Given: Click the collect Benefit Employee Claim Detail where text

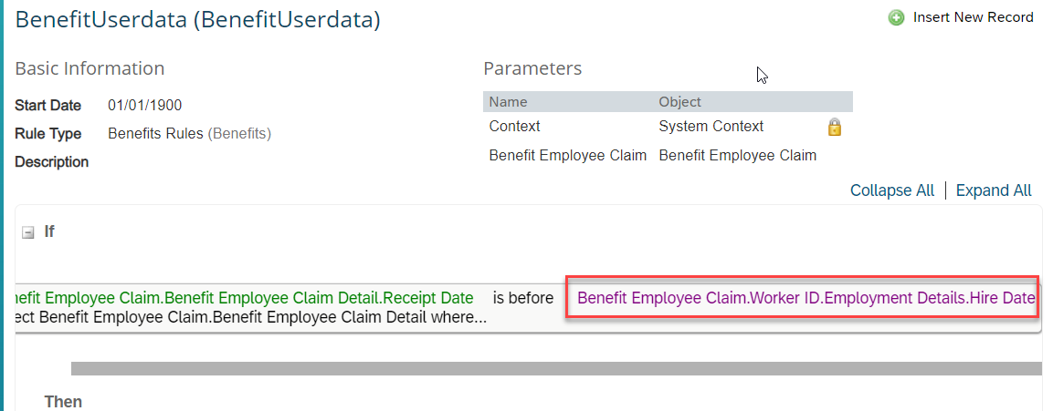Looking at the screenshot, I should pos(251,317).
